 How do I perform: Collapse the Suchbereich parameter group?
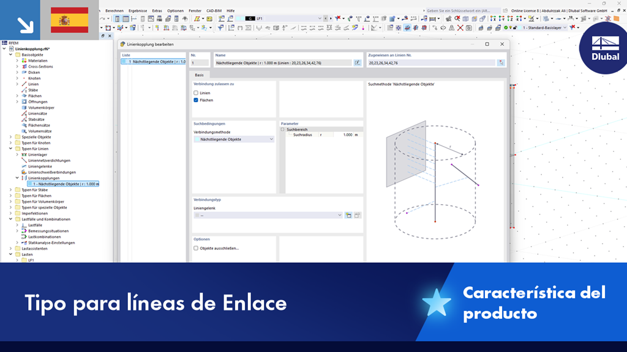coord(283,130)
